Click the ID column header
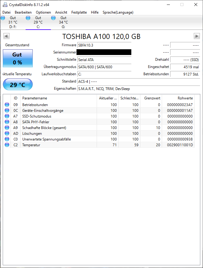The image size is (203, 268). pos(15,98)
